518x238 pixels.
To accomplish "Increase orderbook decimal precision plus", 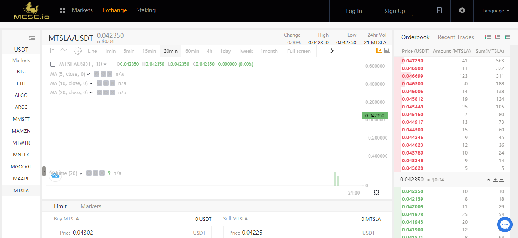I will coord(495,180).
